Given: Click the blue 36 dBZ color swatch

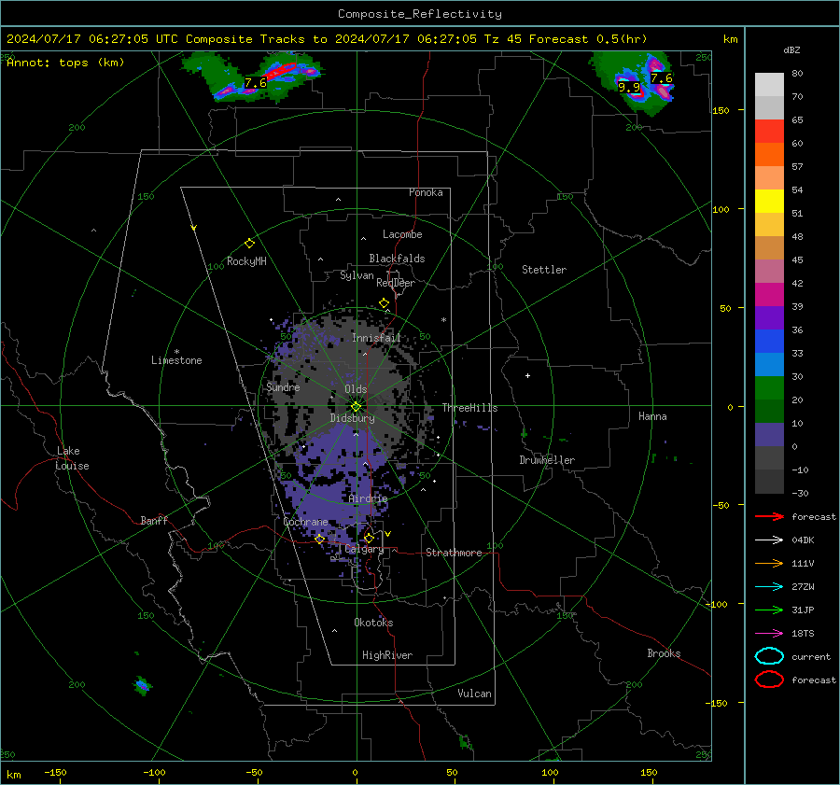Looking at the screenshot, I should [x=769, y=341].
